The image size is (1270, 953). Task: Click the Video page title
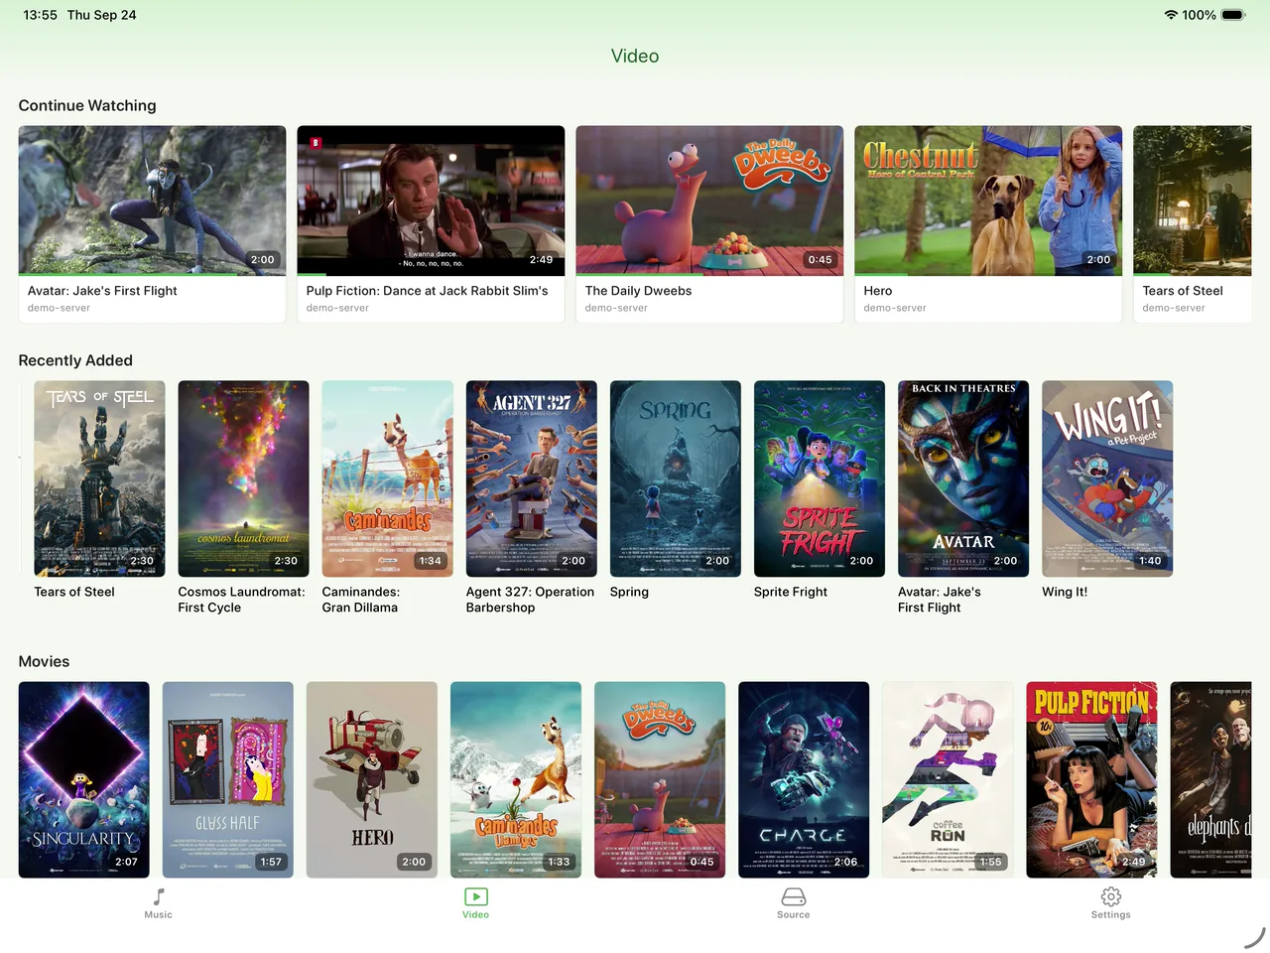pyautogui.click(x=635, y=56)
